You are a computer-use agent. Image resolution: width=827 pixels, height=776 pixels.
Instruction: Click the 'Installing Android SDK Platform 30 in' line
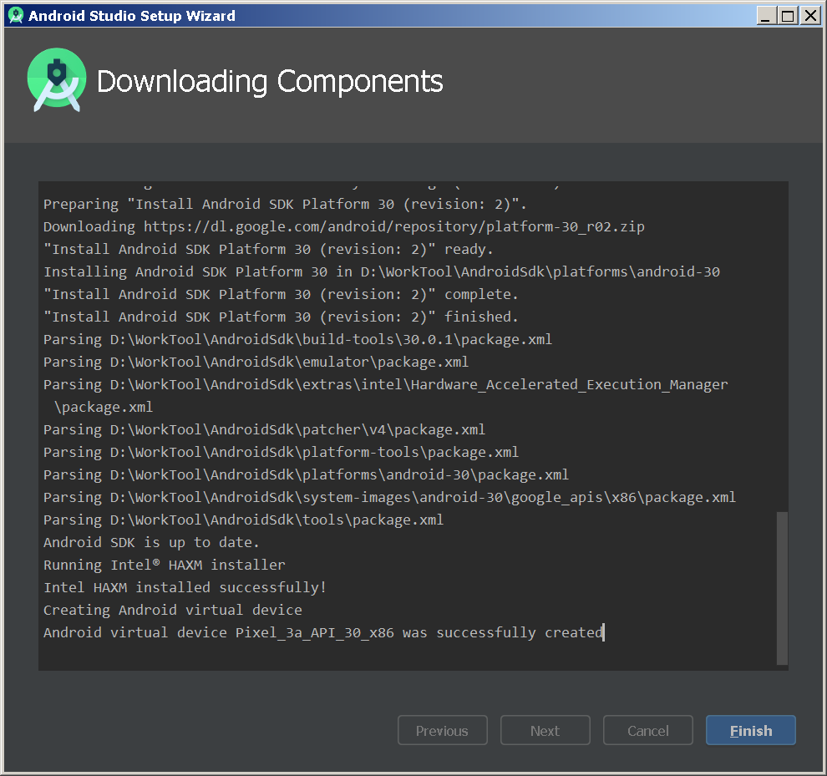(x=381, y=271)
